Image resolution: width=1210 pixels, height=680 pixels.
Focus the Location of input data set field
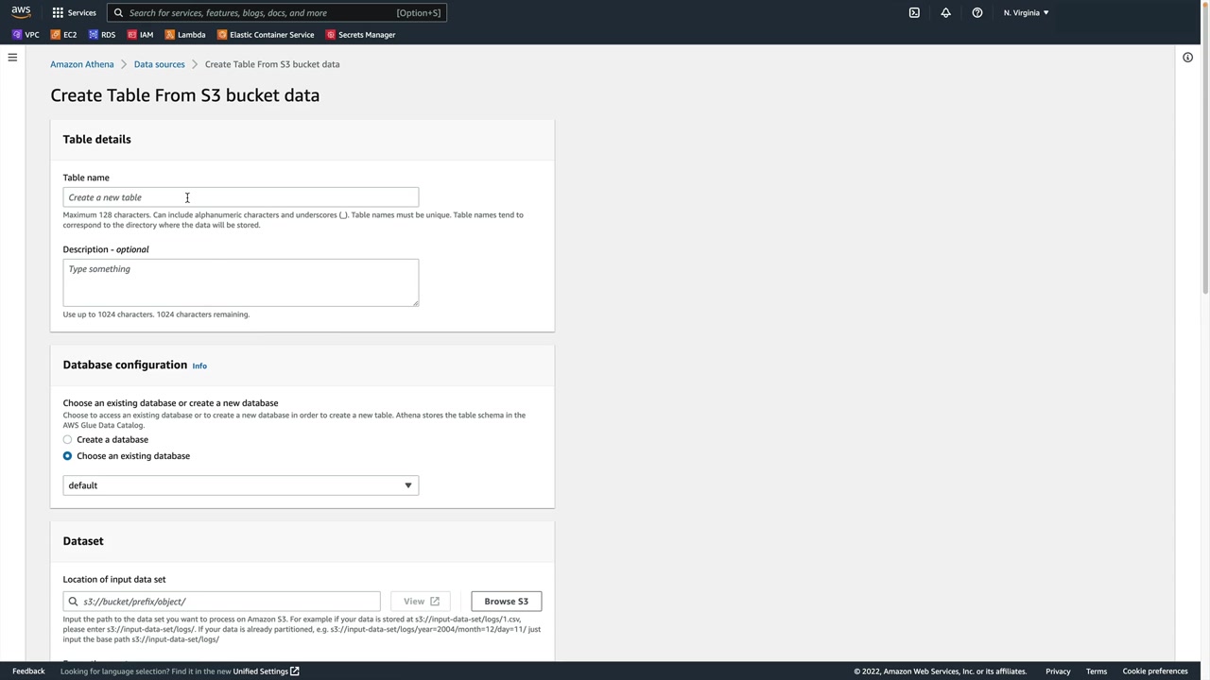222,602
